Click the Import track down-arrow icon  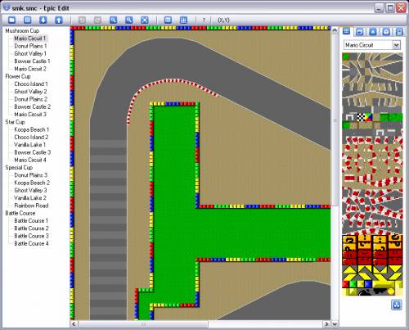43,20
